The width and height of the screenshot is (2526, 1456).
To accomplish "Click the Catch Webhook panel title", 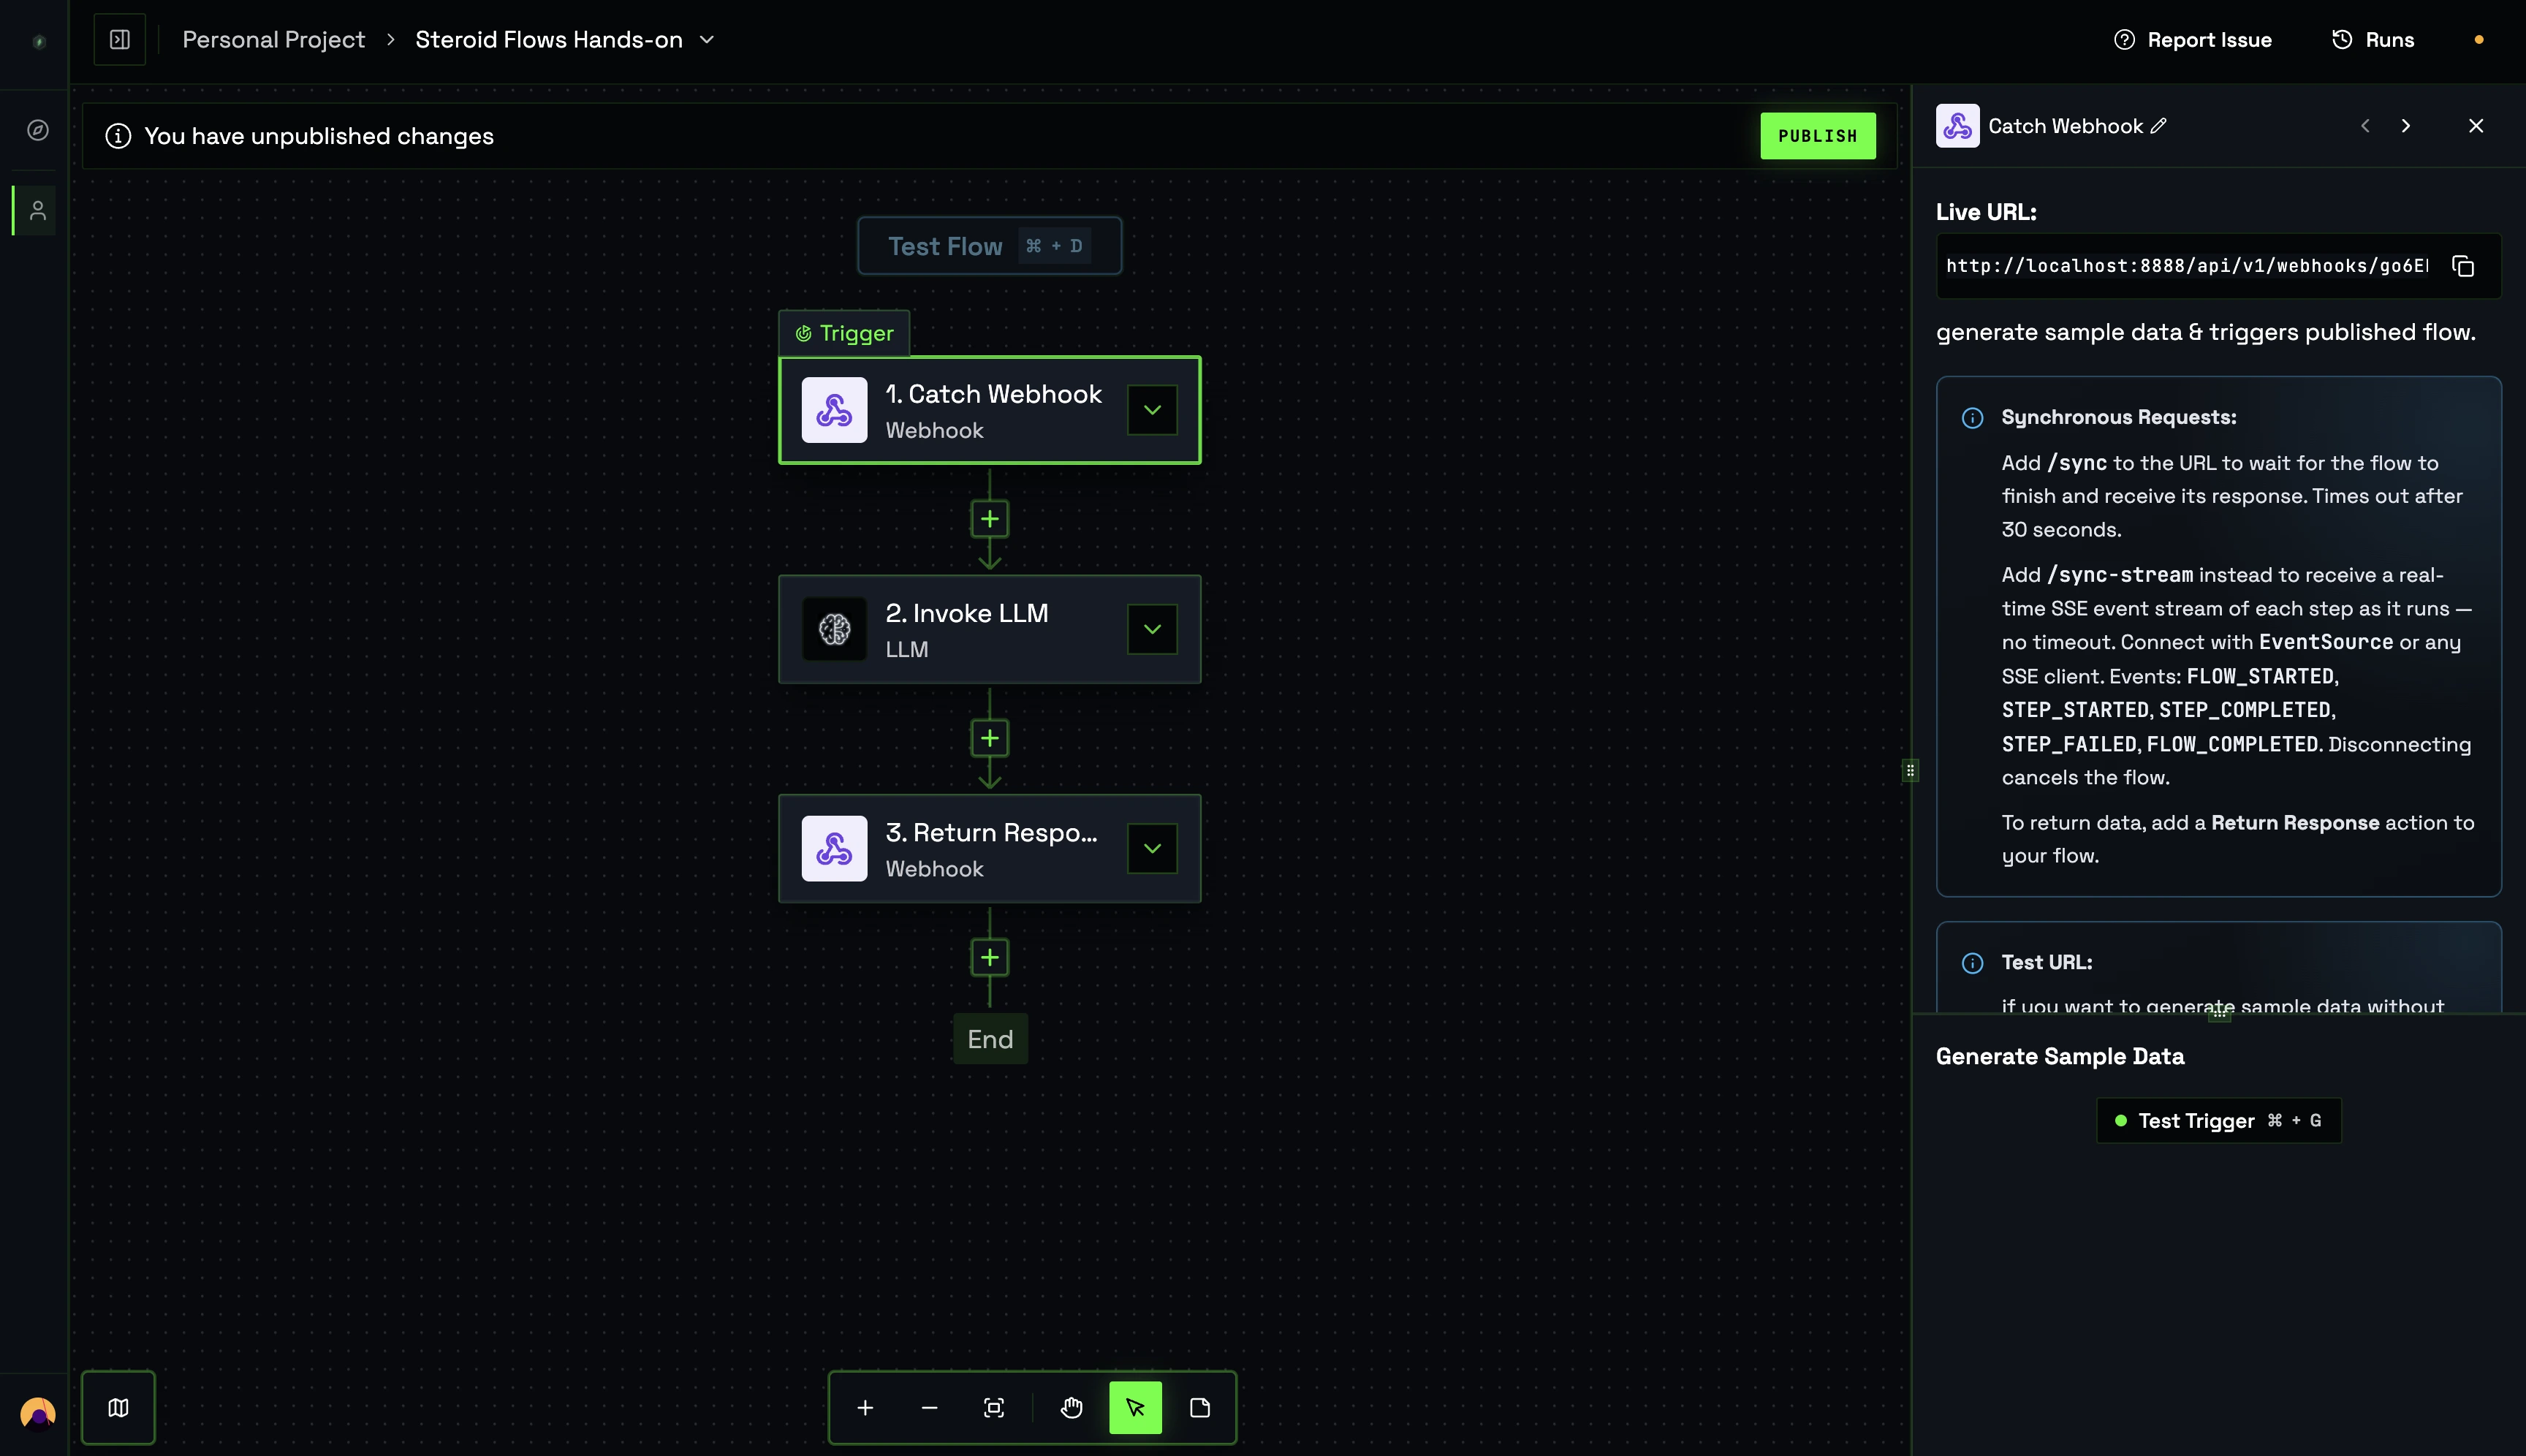I will [x=2065, y=126].
